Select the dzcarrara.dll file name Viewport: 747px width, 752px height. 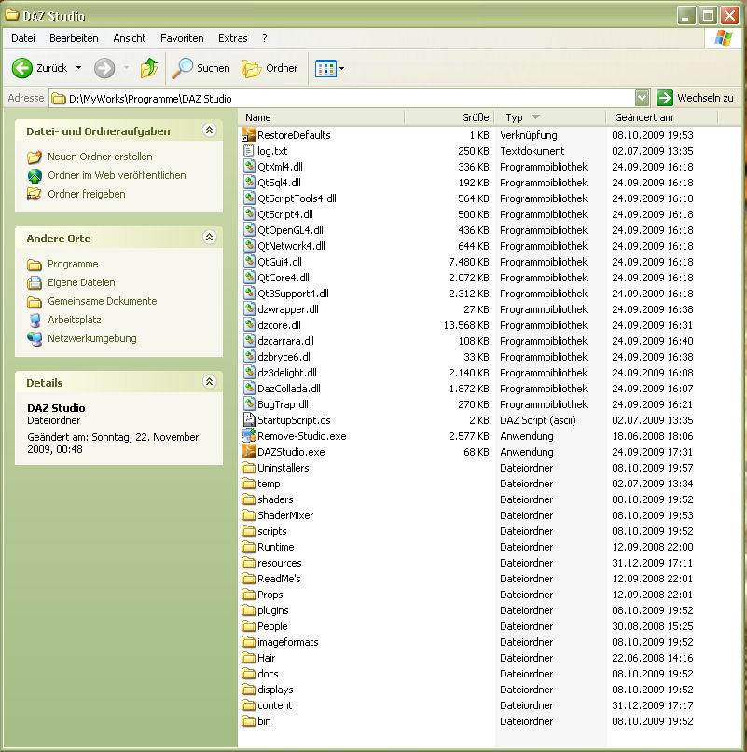tap(285, 341)
